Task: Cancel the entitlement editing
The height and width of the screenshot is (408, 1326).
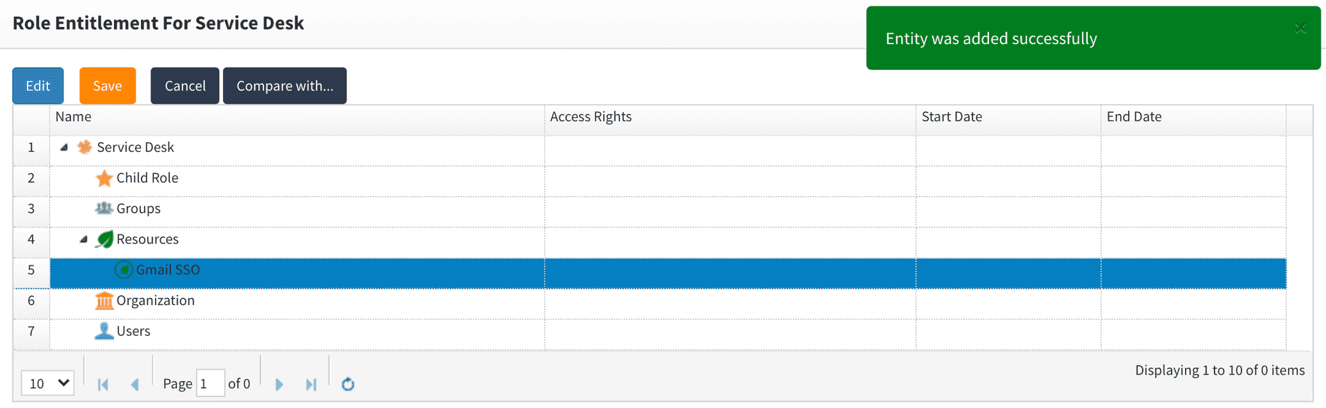Action: [x=185, y=86]
